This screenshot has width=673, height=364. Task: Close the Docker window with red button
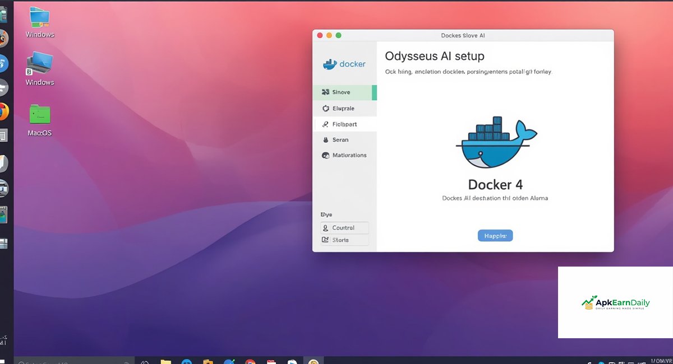[x=320, y=35]
